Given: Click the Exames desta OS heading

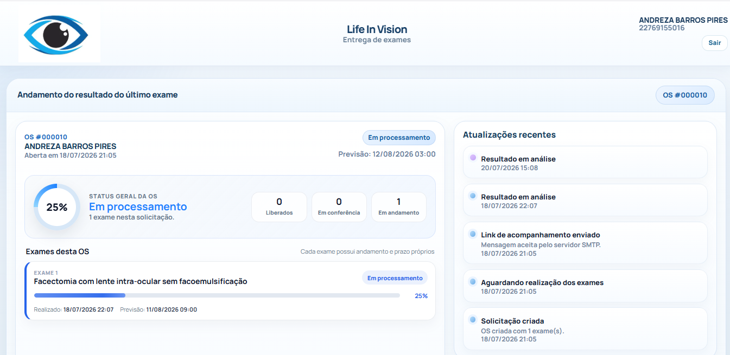Looking at the screenshot, I should click(58, 251).
